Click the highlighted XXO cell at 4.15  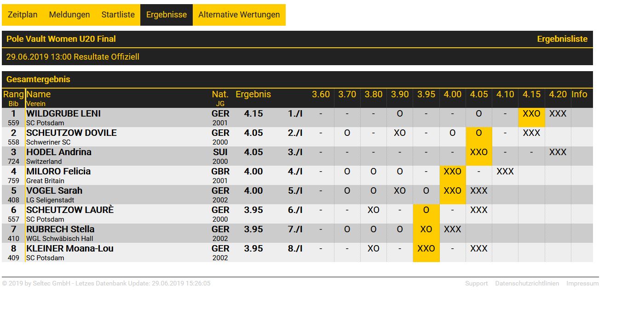[531, 114]
